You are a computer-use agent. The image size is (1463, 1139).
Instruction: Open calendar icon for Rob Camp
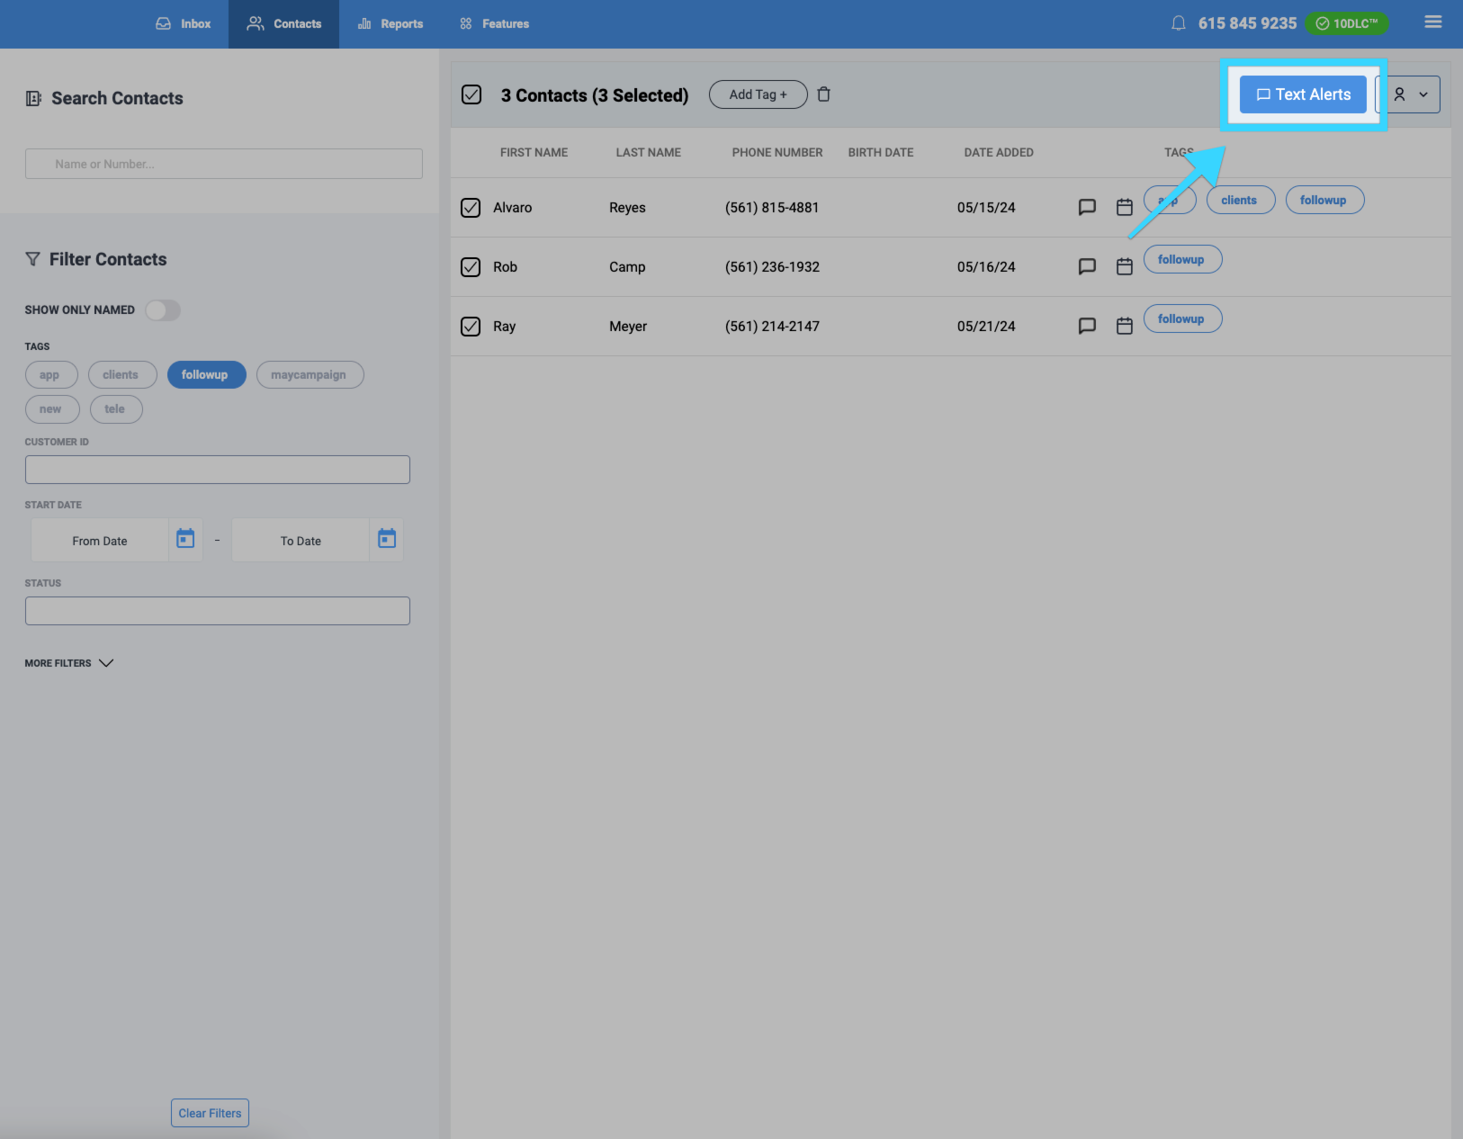(1124, 266)
